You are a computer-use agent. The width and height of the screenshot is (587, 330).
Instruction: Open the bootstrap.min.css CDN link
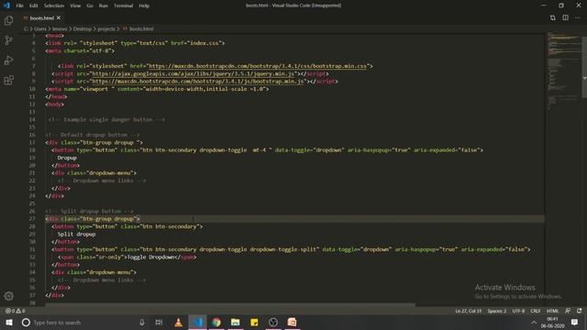pos(258,66)
